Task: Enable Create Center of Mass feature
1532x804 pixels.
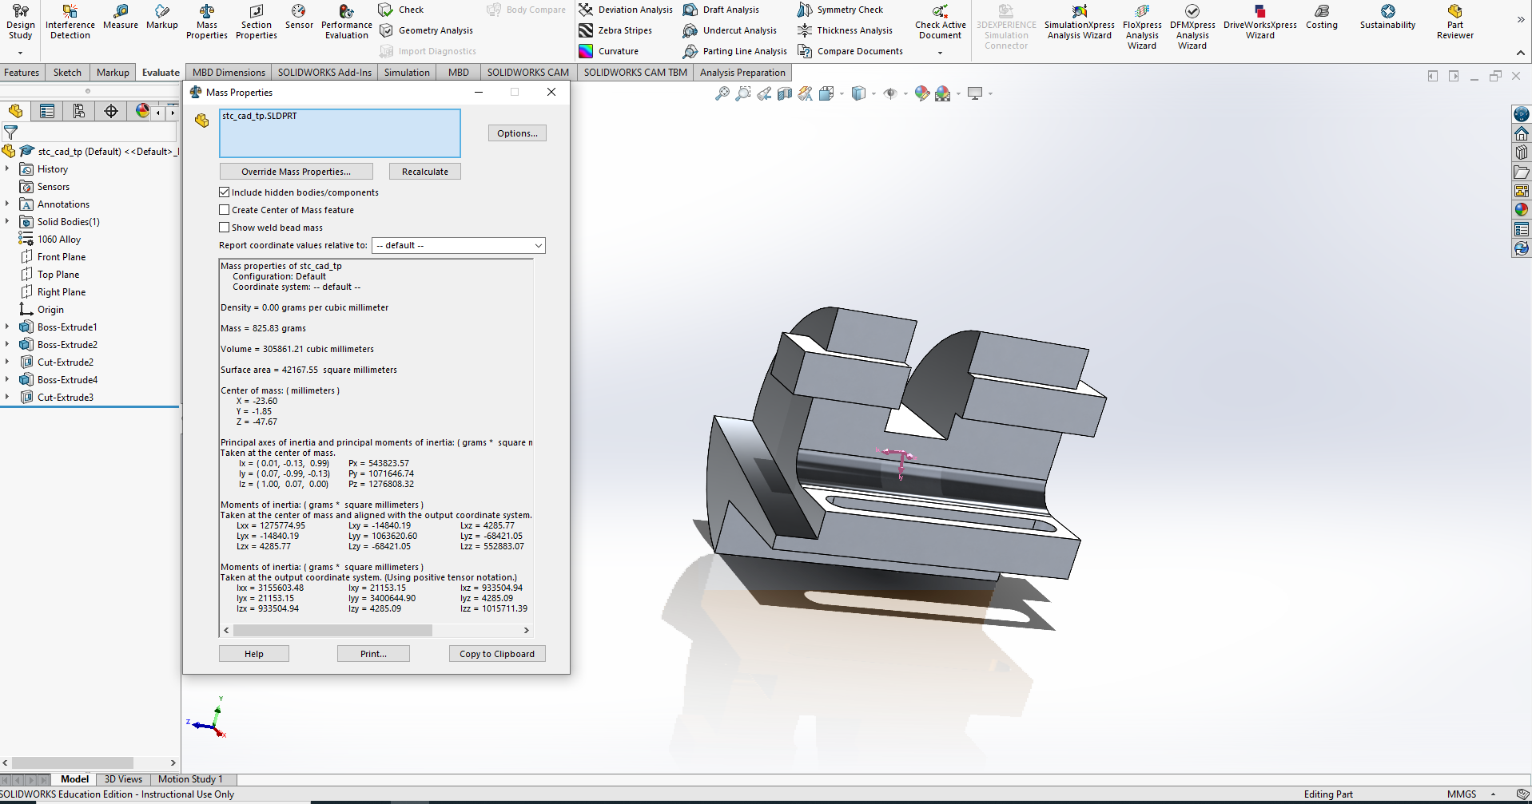Action: tap(225, 210)
